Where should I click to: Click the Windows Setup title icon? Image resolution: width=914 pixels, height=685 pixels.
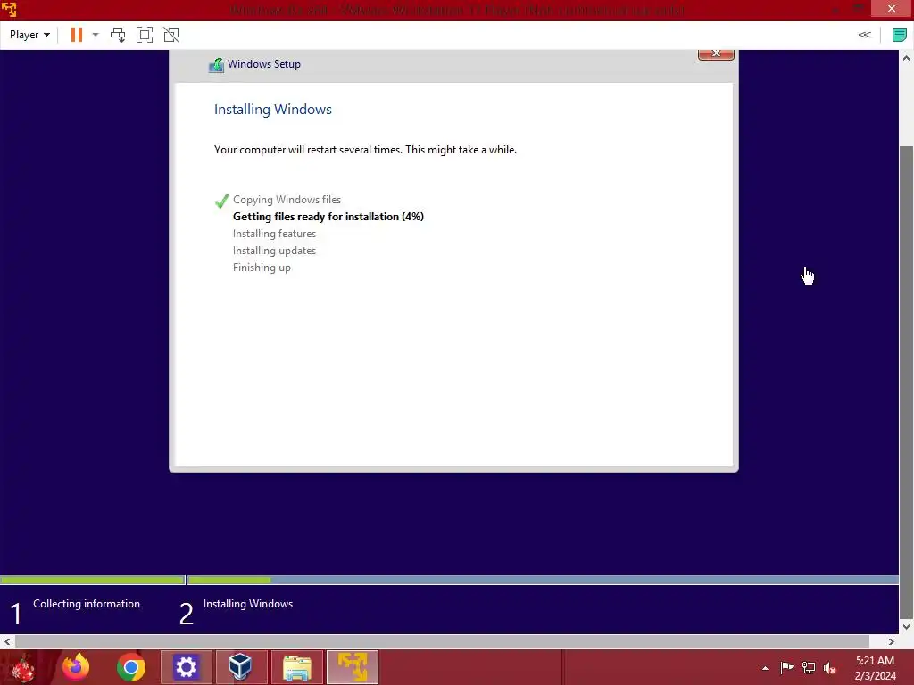216,64
